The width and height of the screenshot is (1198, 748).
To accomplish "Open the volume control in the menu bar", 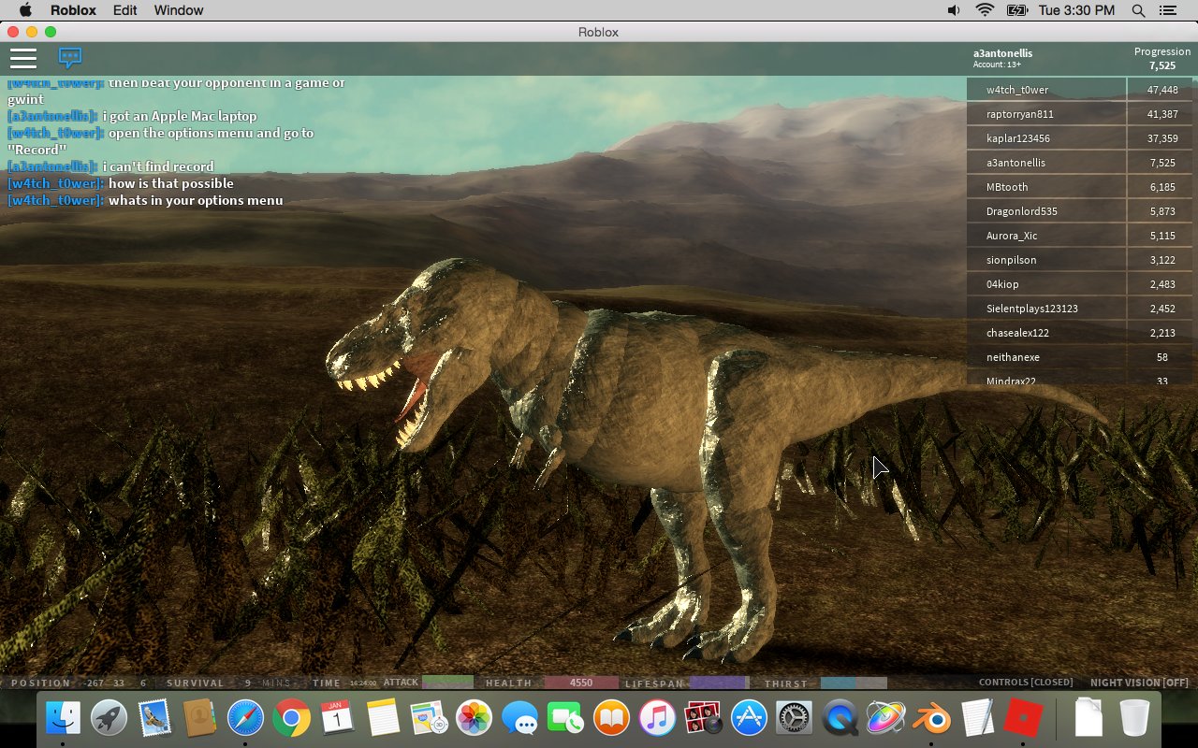I will pyautogui.click(x=954, y=10).
